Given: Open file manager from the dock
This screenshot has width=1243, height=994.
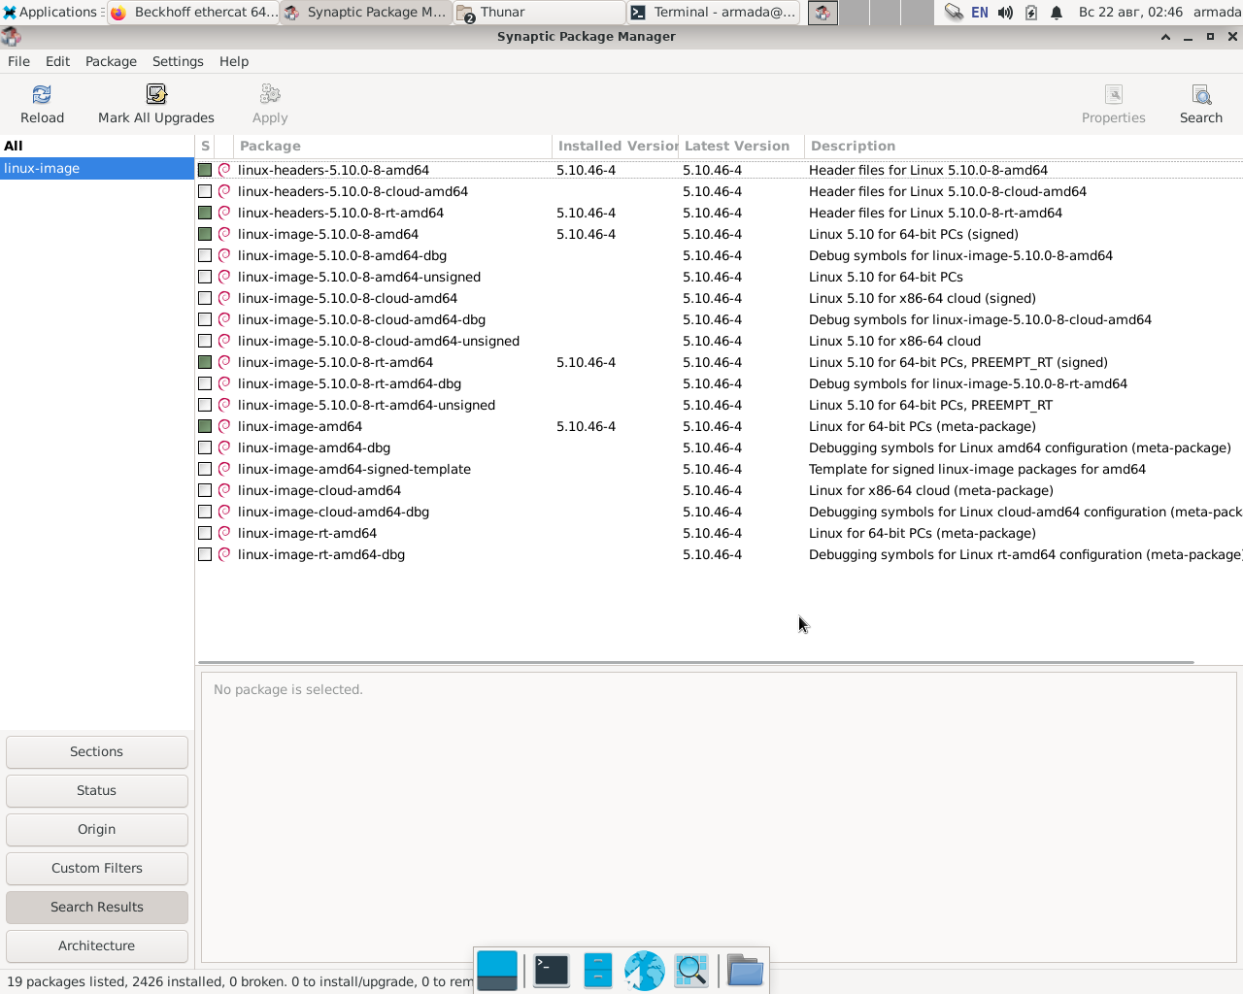Looking at the screenshot, I should (598, 970).
